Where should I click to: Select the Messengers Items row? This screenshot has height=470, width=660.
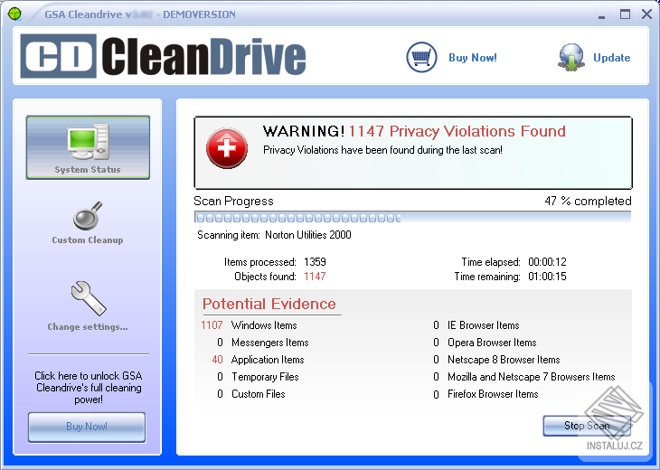[x=263, y=343]
